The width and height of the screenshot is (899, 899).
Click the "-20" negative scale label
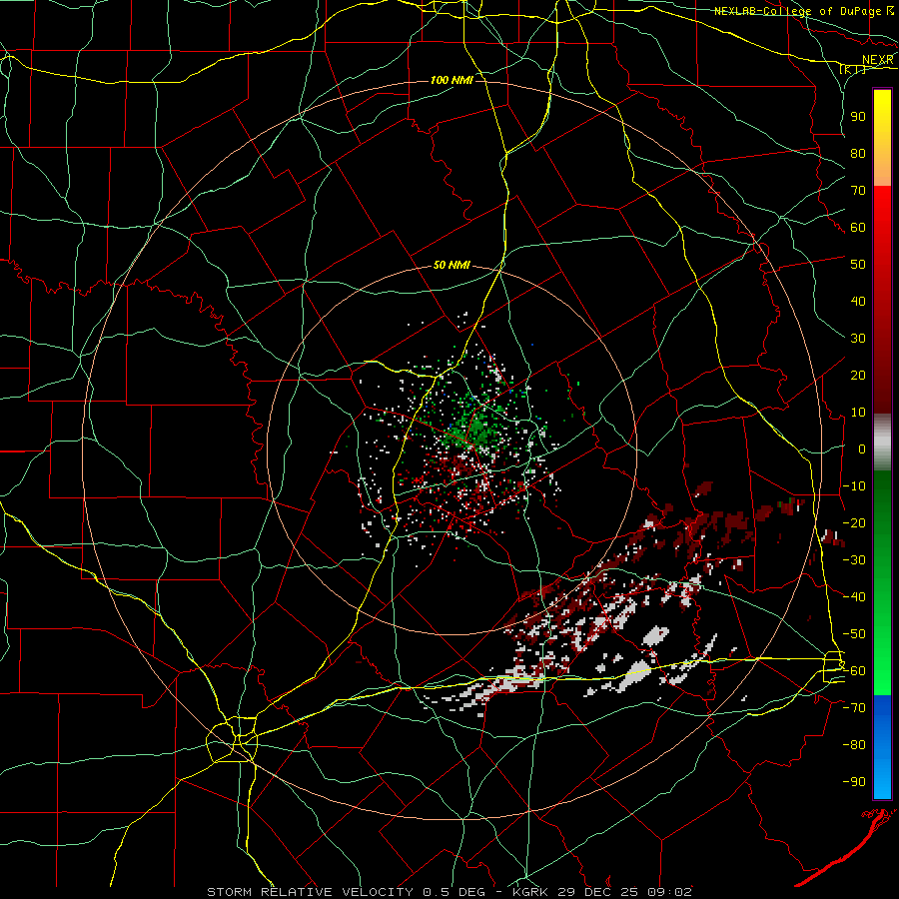(x=854, y=522)
